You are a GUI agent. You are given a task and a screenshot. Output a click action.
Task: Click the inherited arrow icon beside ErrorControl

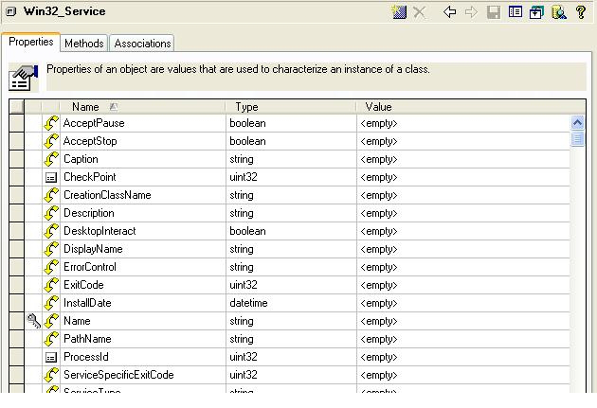[x=51, y=267]
